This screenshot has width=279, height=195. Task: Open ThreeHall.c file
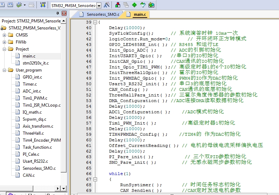33,133
